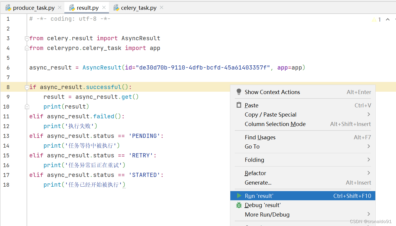The width and height of the screenshot is (396, 226).
Task: Open Copy / Paste Special submenu
Action: click(303, 114)
